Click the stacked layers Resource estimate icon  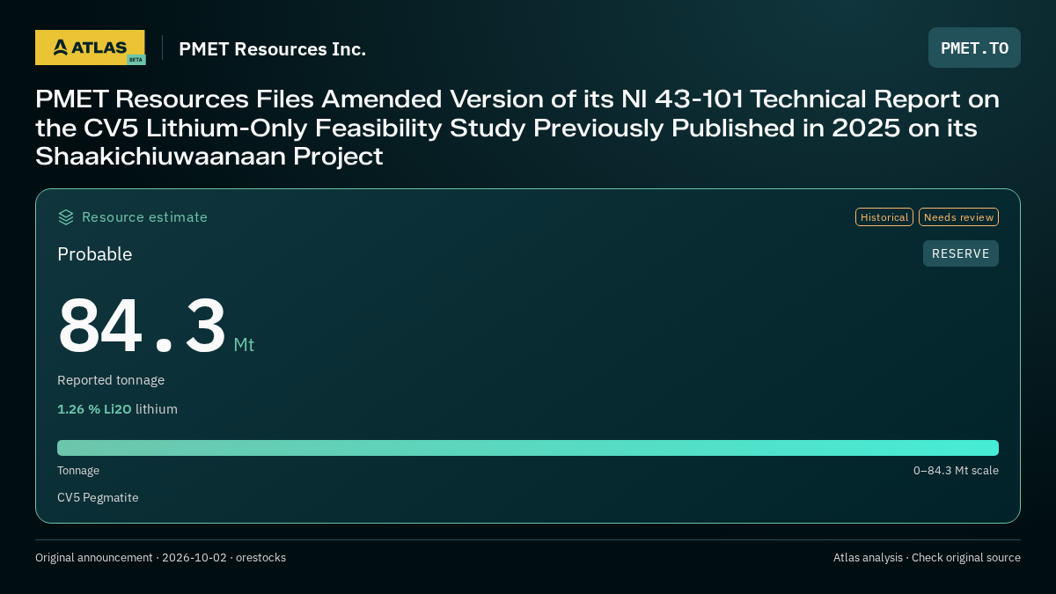(66, 217)
